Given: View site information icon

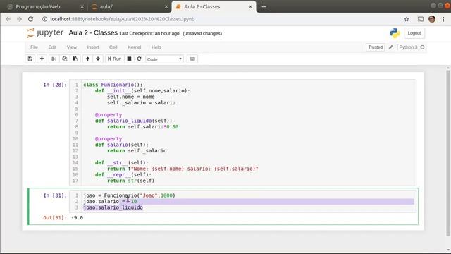Looking at the screenshot, I should 44,19.
